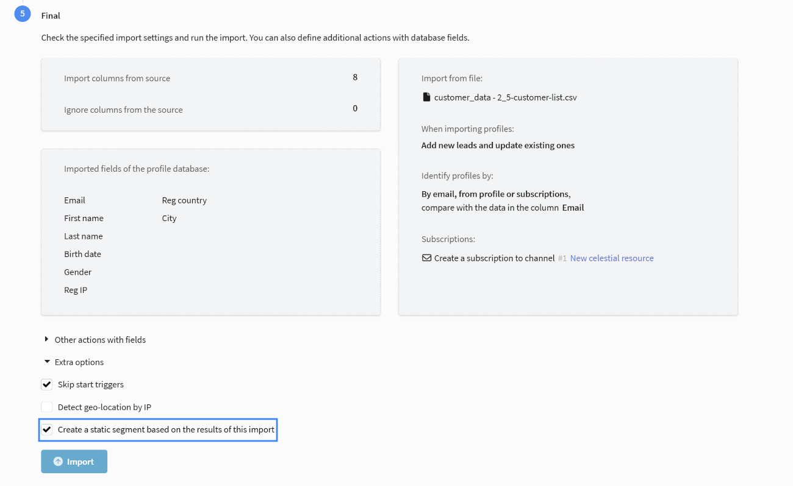Enable Detect geo-location by IP checkbox

pos(46,407)
